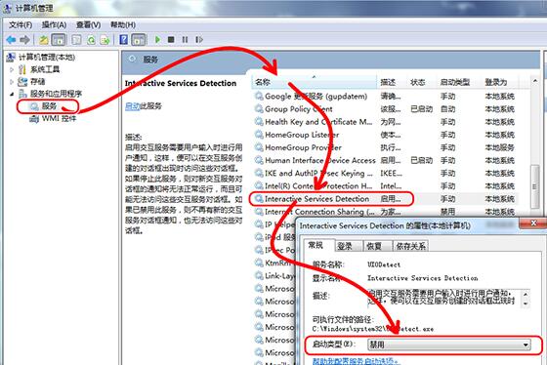
Task: Click the Back arrow toolbar icon
Action: pos(11,40)
